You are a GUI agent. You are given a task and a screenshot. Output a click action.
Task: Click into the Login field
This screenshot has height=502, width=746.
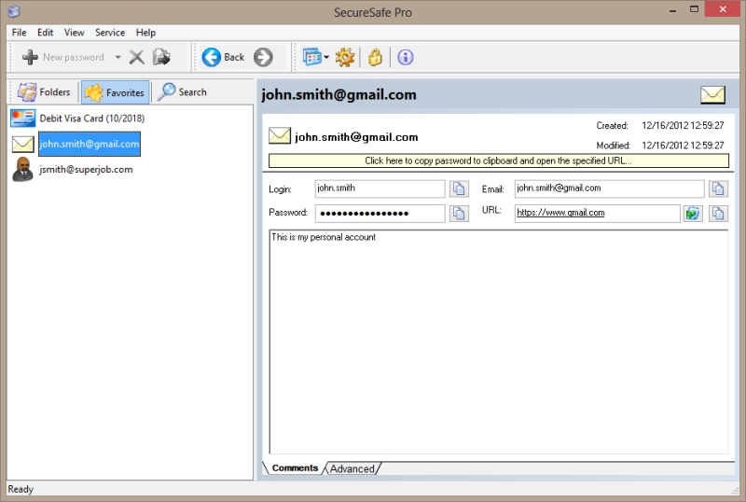coord(380,188)
